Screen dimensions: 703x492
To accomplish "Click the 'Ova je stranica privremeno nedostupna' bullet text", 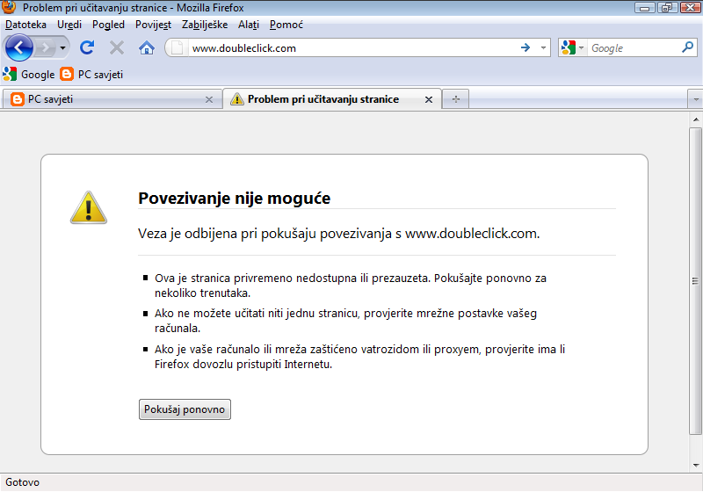I will pos(351,286).
